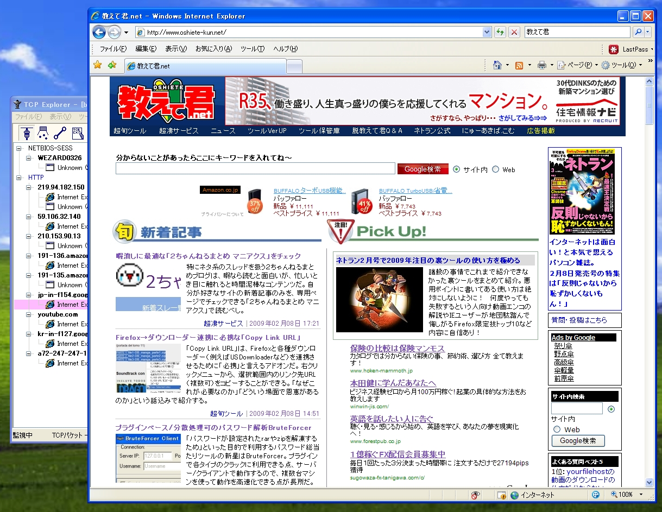Click the LastPass toolbar icon
The width and height of the screenshot is (662, 512).
point(614,49)
